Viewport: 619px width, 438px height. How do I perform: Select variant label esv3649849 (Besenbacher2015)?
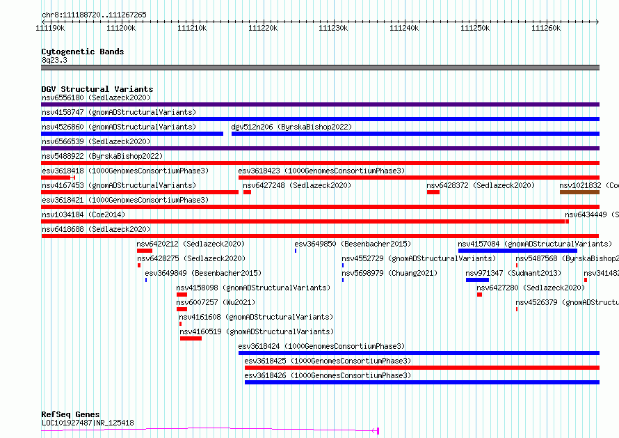[x=203, y=273]
